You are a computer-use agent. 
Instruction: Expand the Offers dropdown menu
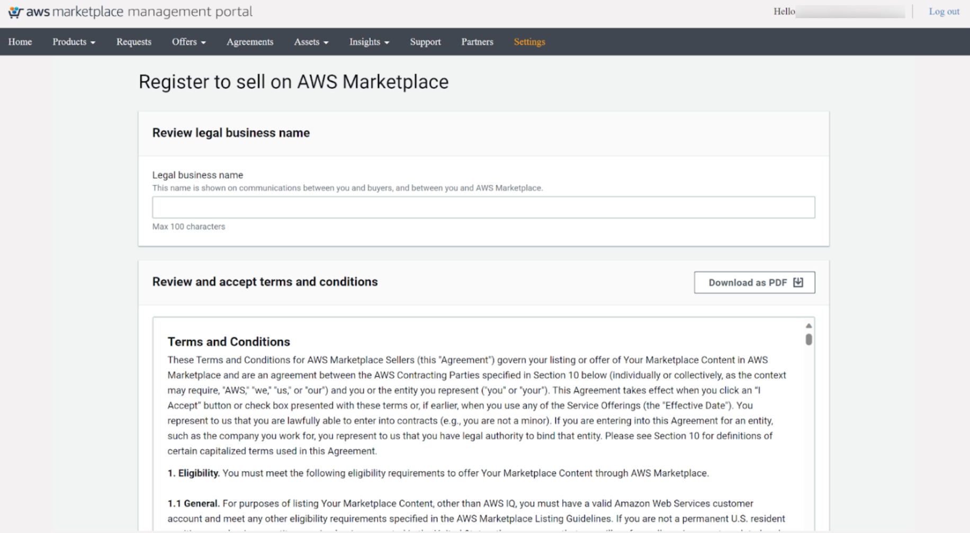click(189, 42)
